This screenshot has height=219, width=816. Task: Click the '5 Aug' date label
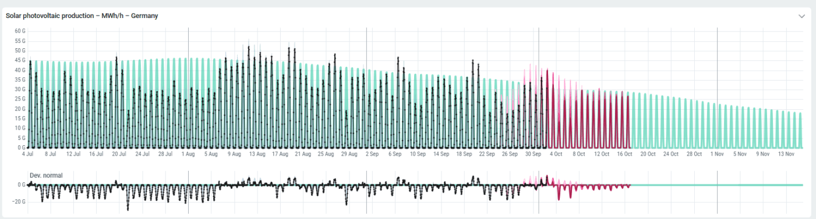tap(210, 155)
